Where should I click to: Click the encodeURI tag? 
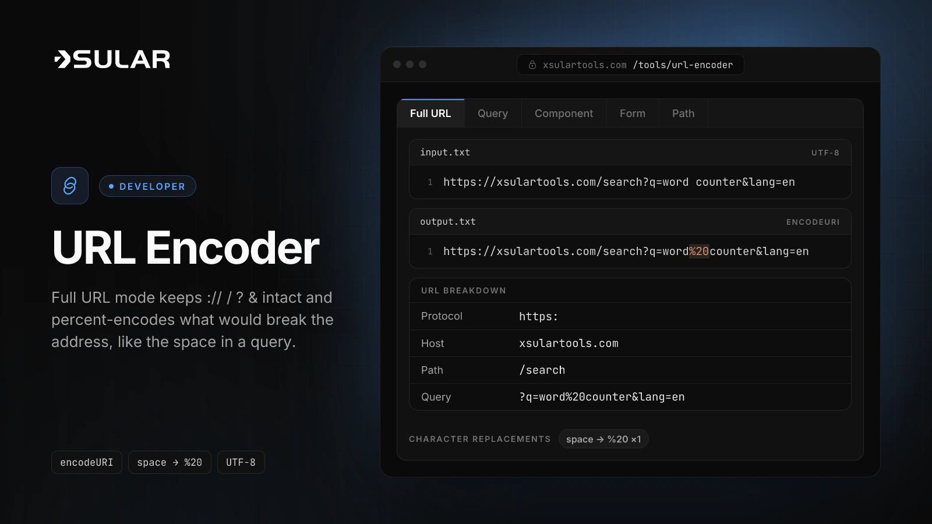87,462
